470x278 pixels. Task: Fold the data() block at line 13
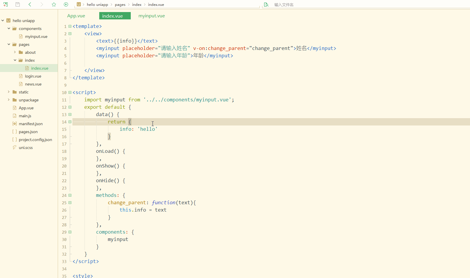[x=70, y=114]
